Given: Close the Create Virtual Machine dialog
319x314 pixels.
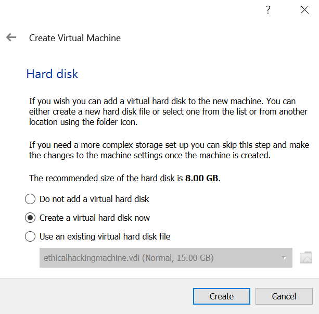Looking at the screenshot, I should click(x=304, y=10).
